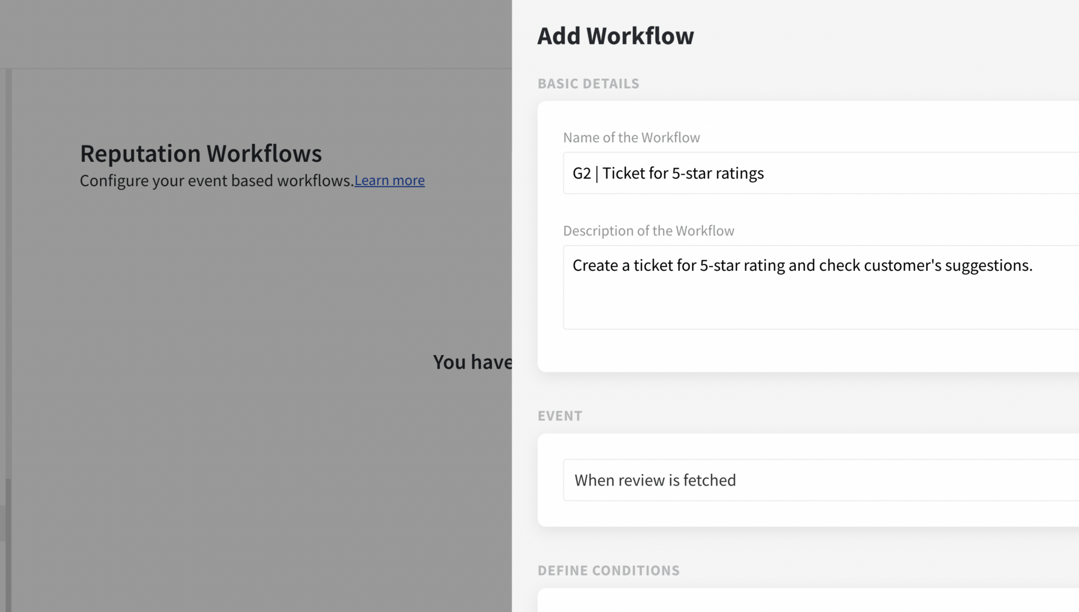Click 'G2 | Ticket for 5-star ratings' text
The height and width of the screenshot is (612, 1079).
click(668, 173)
